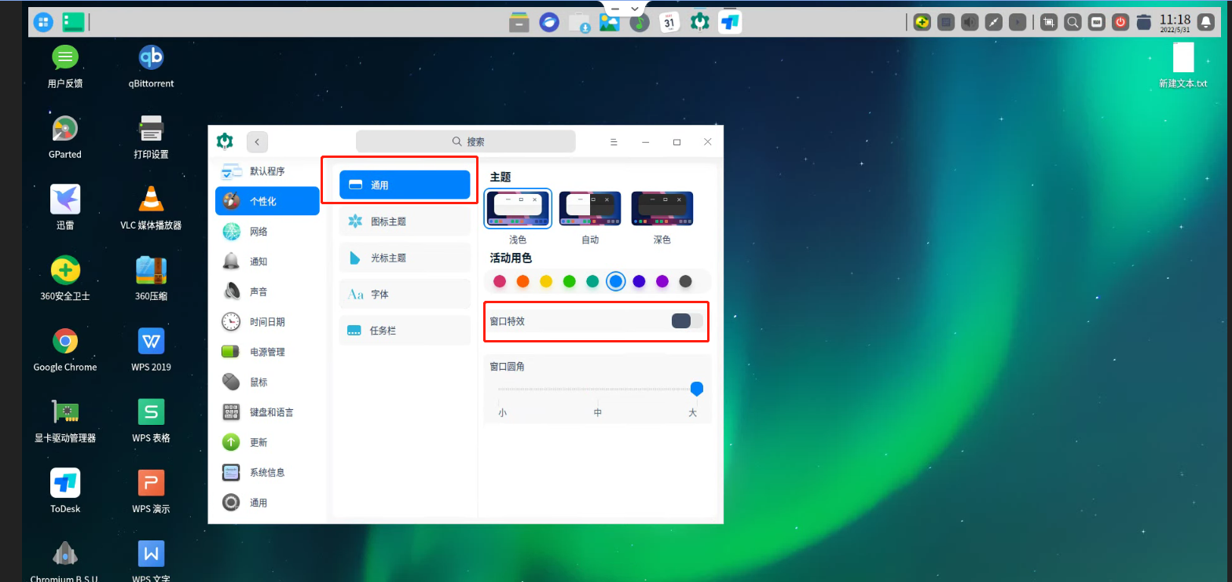
Task: Open 鼠标 settings category
Action: click(x=267, y=383)
